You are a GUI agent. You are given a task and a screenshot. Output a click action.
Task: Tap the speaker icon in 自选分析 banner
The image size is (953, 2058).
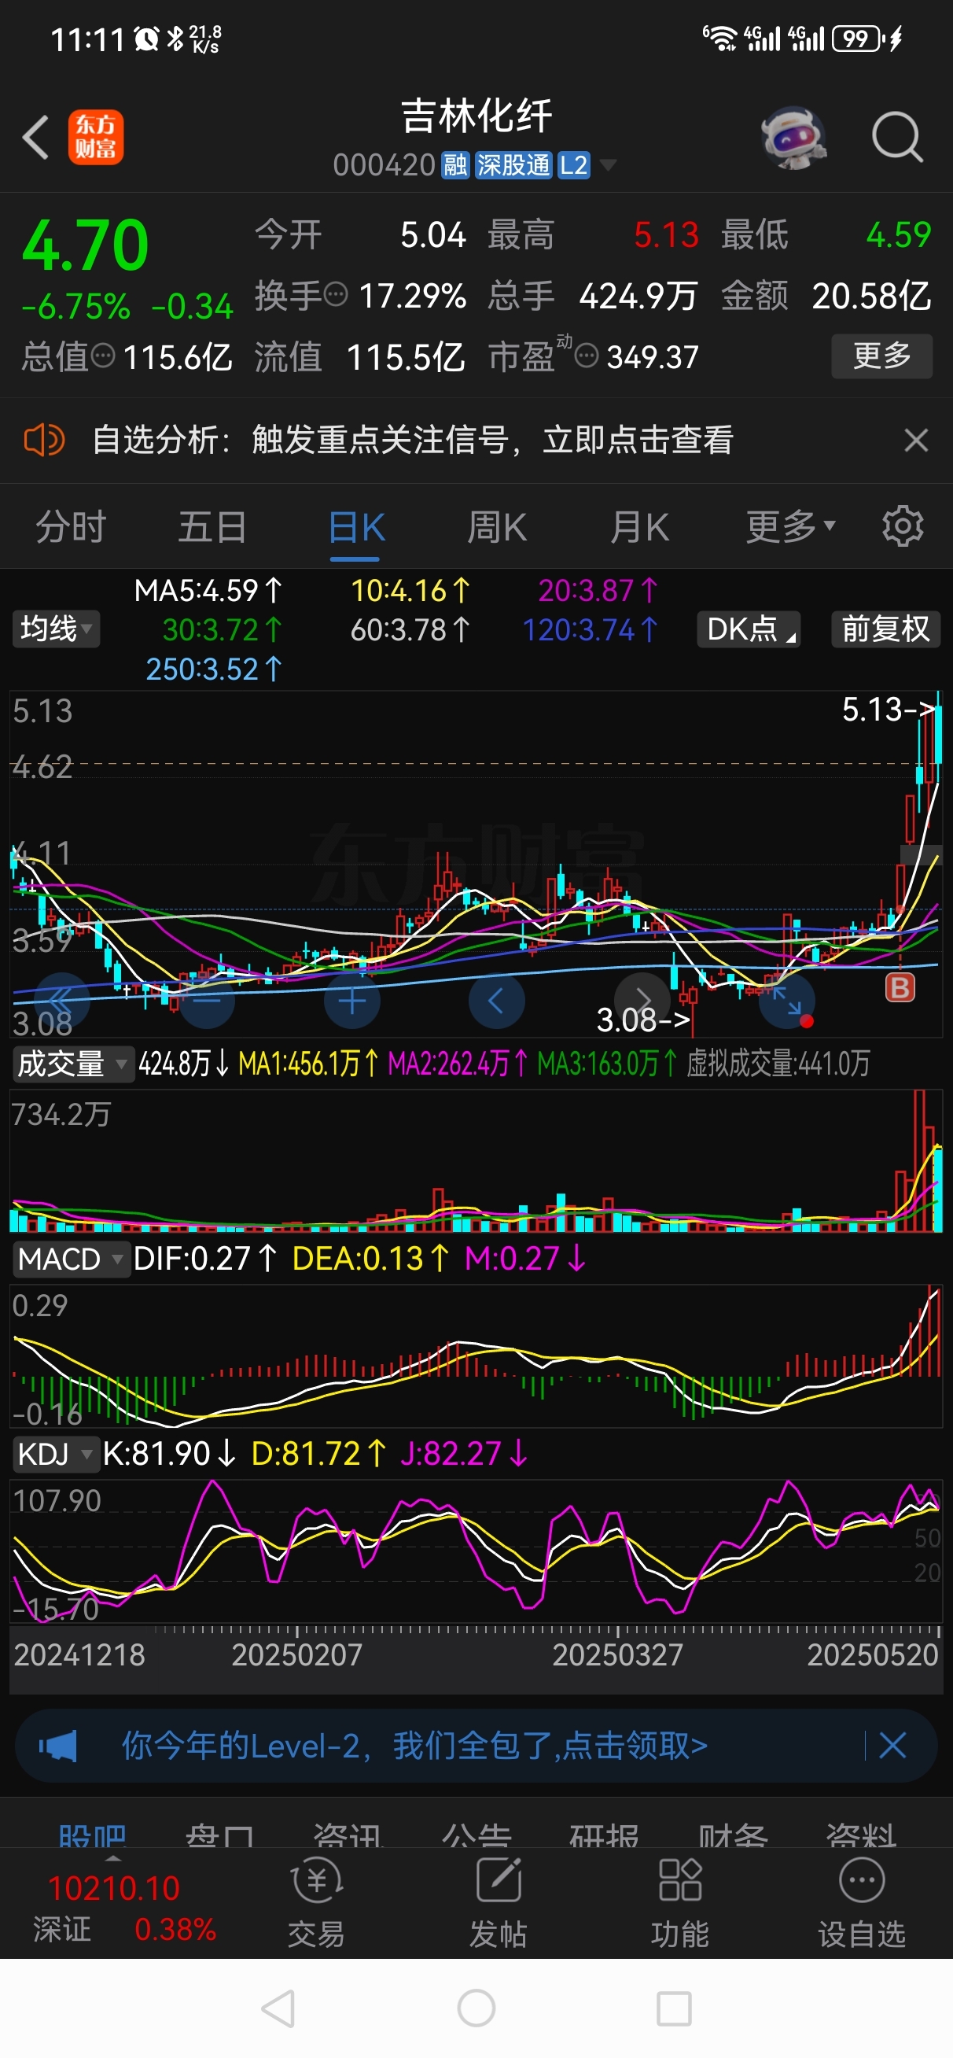44,441
